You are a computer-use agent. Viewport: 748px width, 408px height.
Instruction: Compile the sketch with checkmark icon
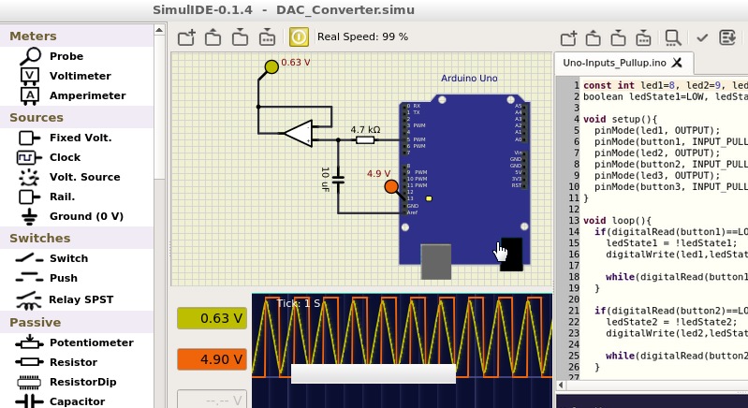coord(702,37)
